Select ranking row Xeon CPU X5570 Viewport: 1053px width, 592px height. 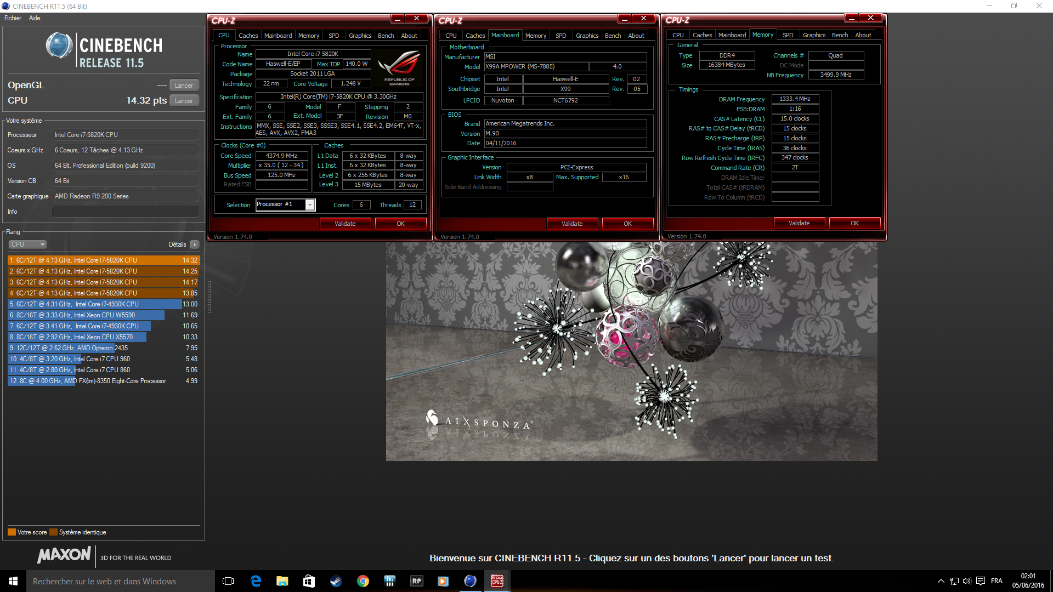tap(104, 337)
